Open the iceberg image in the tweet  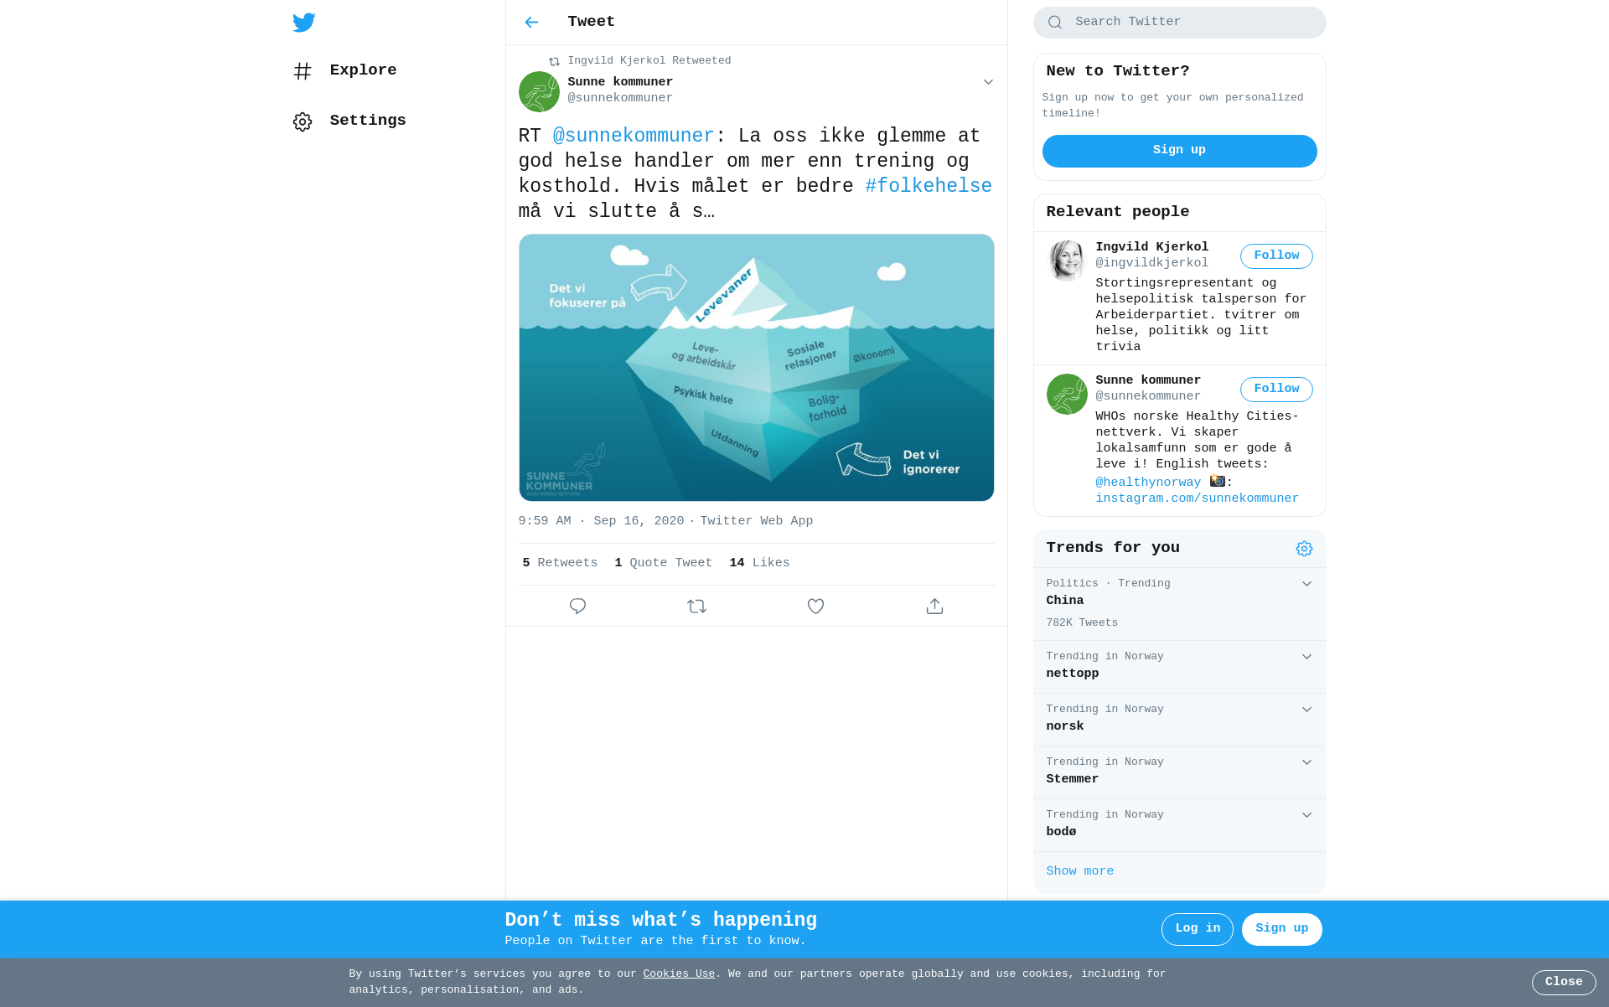pos(756,368)
